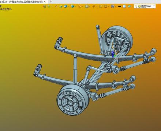Viewport: 161px width, 131px height.
Task: Open dropdown arrow next to shaded blue cube
Action: (68, 6)
